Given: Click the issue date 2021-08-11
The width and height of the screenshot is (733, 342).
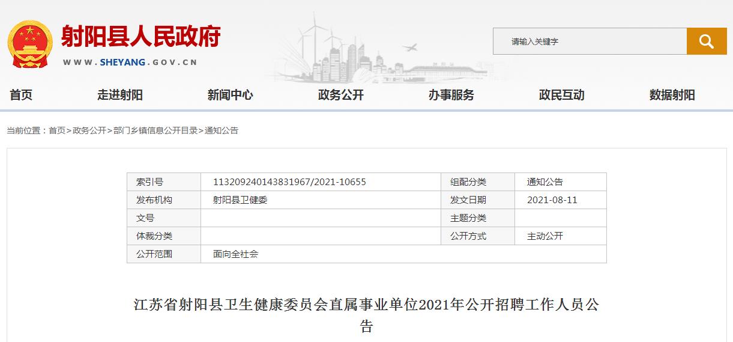Looking at the screenshot, I should tap(552, 200).
